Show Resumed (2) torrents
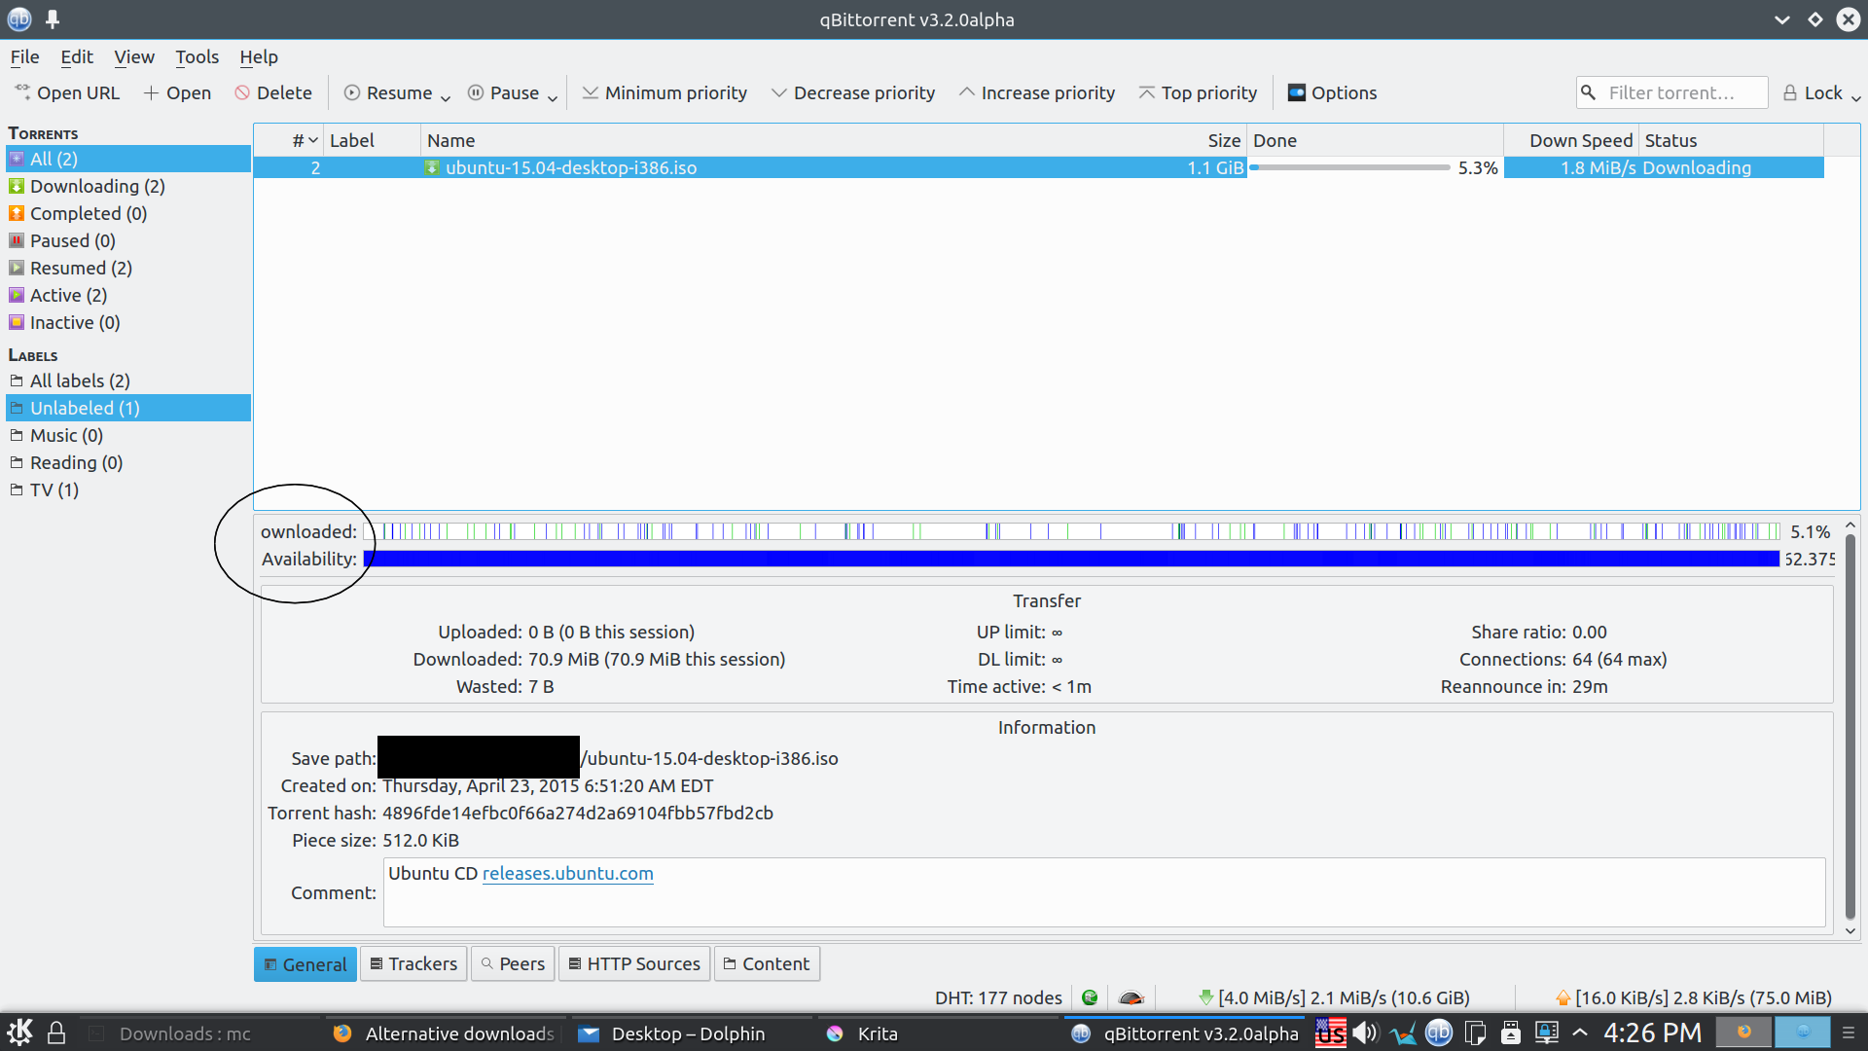Viewport: 1868px width, 1051px height. [128, 268]
